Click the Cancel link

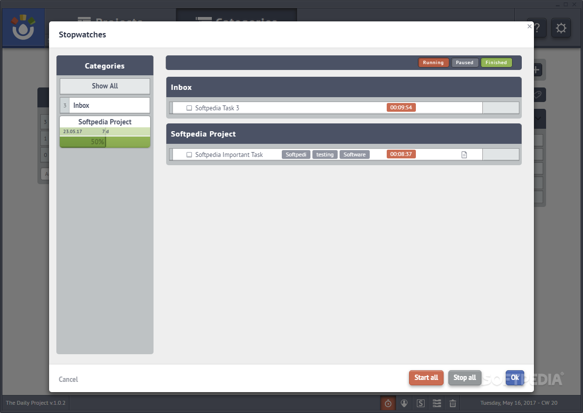point(68,379)
